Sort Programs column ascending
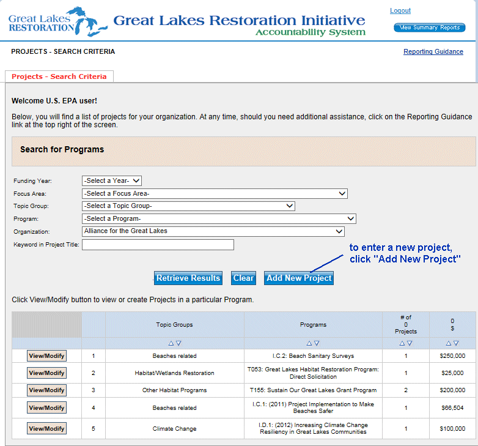Image resolution: width=478 pixels, height=446 pixels. click(309, 343)
